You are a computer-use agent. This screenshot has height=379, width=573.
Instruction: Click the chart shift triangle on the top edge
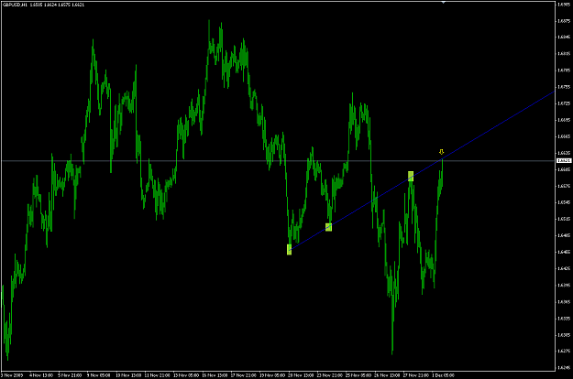(x=443, y=2)
